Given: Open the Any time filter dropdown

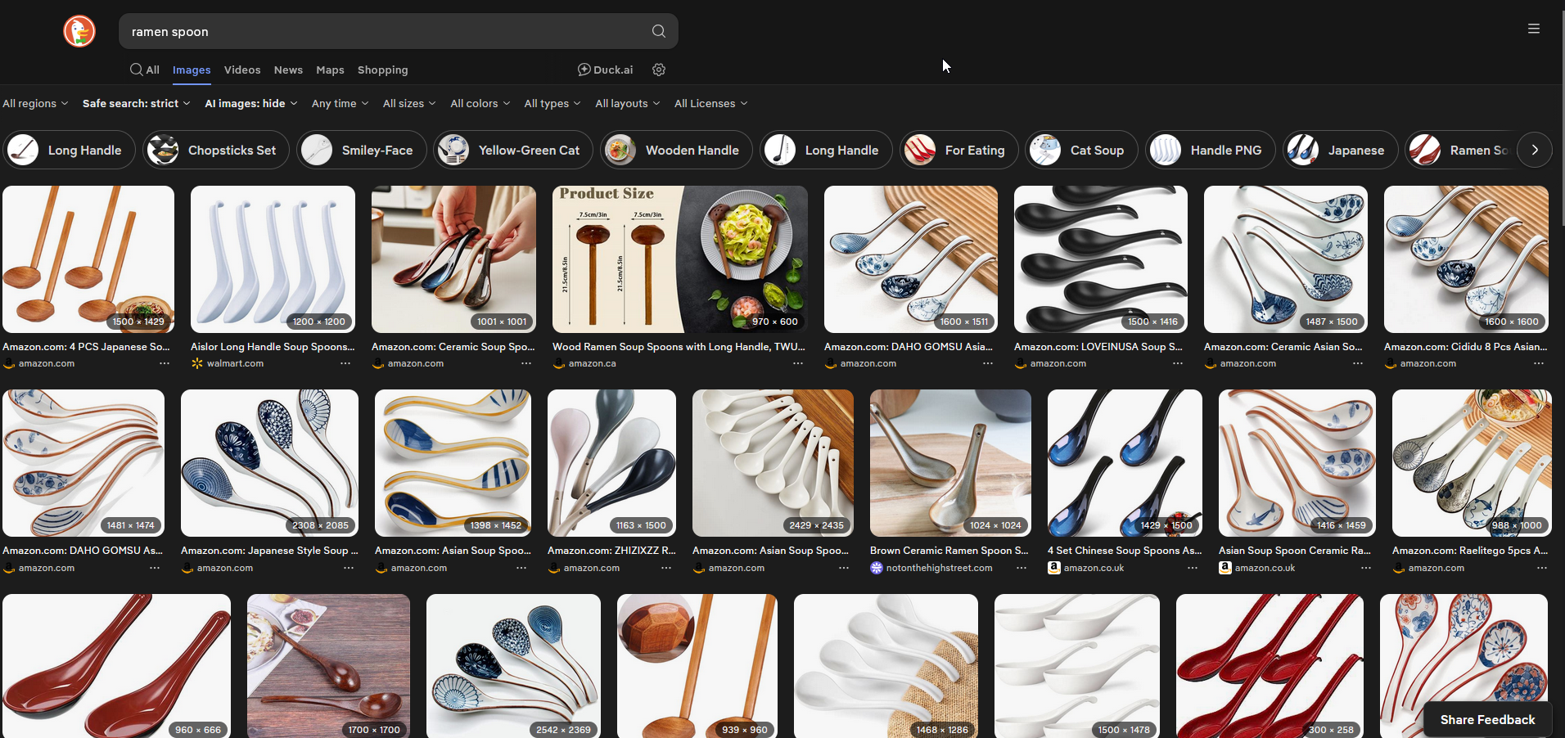Looking at the screenshot, I should 340,104.
